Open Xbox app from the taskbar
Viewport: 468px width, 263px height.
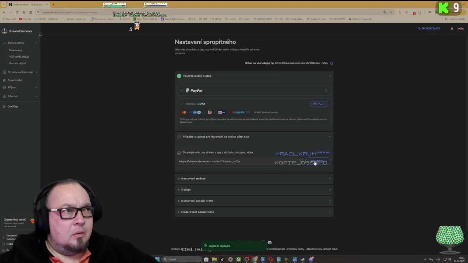pos(238,259)
